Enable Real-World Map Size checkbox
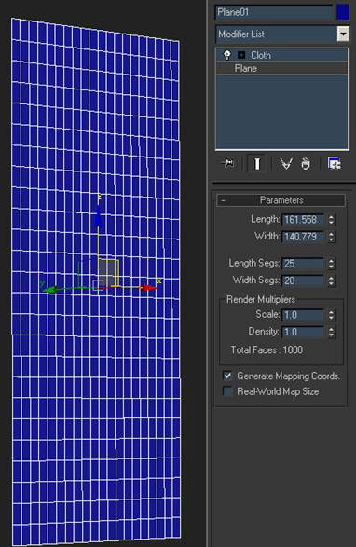 click(227, 391)
